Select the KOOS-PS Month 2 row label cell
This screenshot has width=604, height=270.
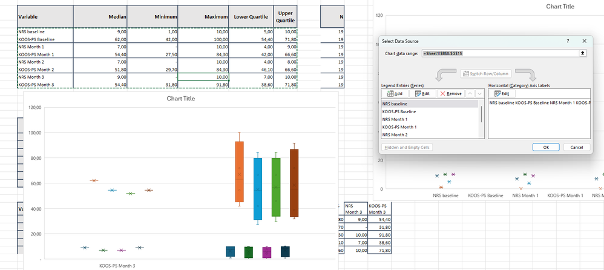[x=45, y=70]
